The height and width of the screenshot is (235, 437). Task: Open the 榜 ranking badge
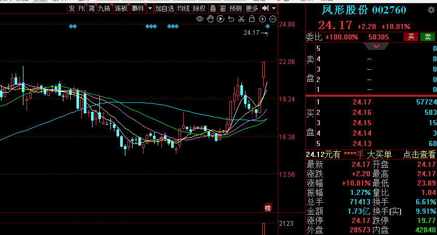pos(268,208)
